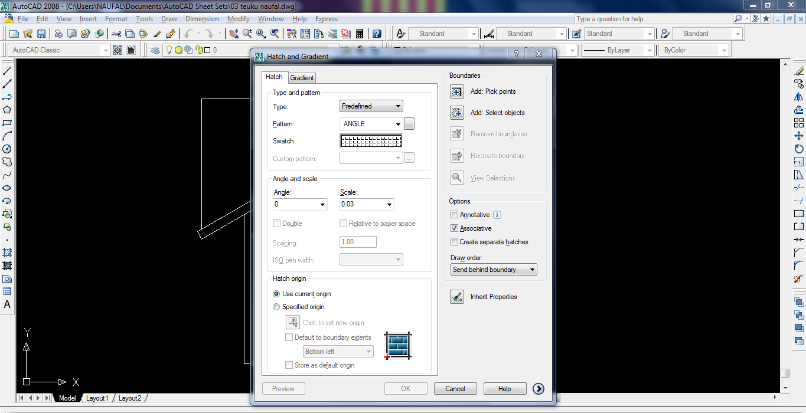
Task: Select the Erase tool in Modify toolbar
Action: pyautogui.click(x=799, y=71)
